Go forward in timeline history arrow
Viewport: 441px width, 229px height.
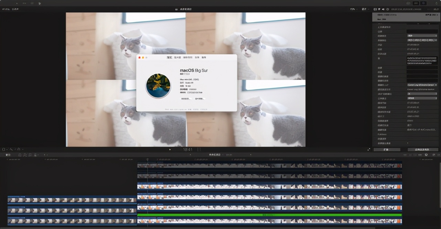251,155
